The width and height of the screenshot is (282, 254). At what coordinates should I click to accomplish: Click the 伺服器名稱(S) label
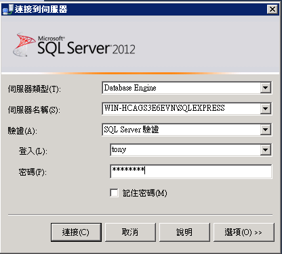pos(34,110)
